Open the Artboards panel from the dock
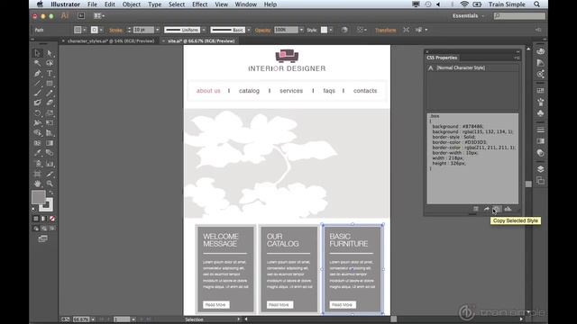Screen dimensions: 577x324 (x=540, y=181)
